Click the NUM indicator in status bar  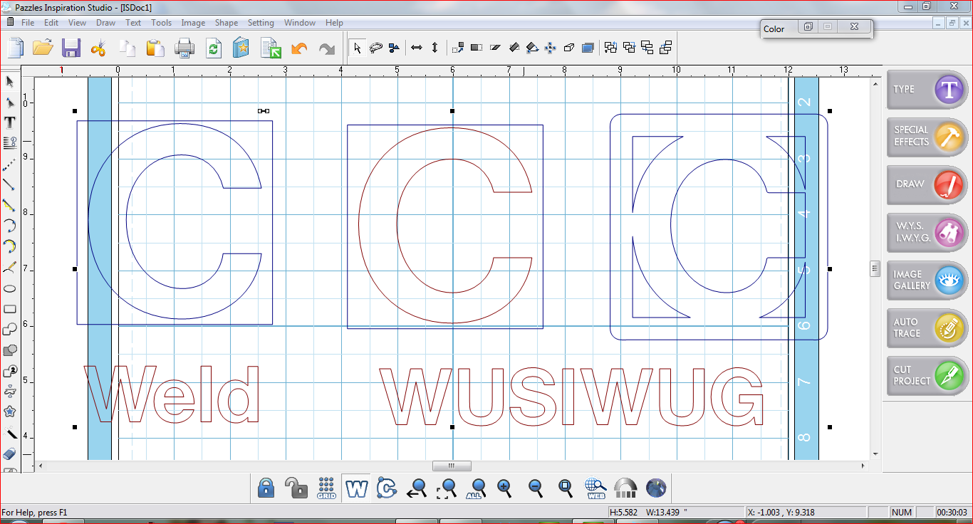(901, 513)
